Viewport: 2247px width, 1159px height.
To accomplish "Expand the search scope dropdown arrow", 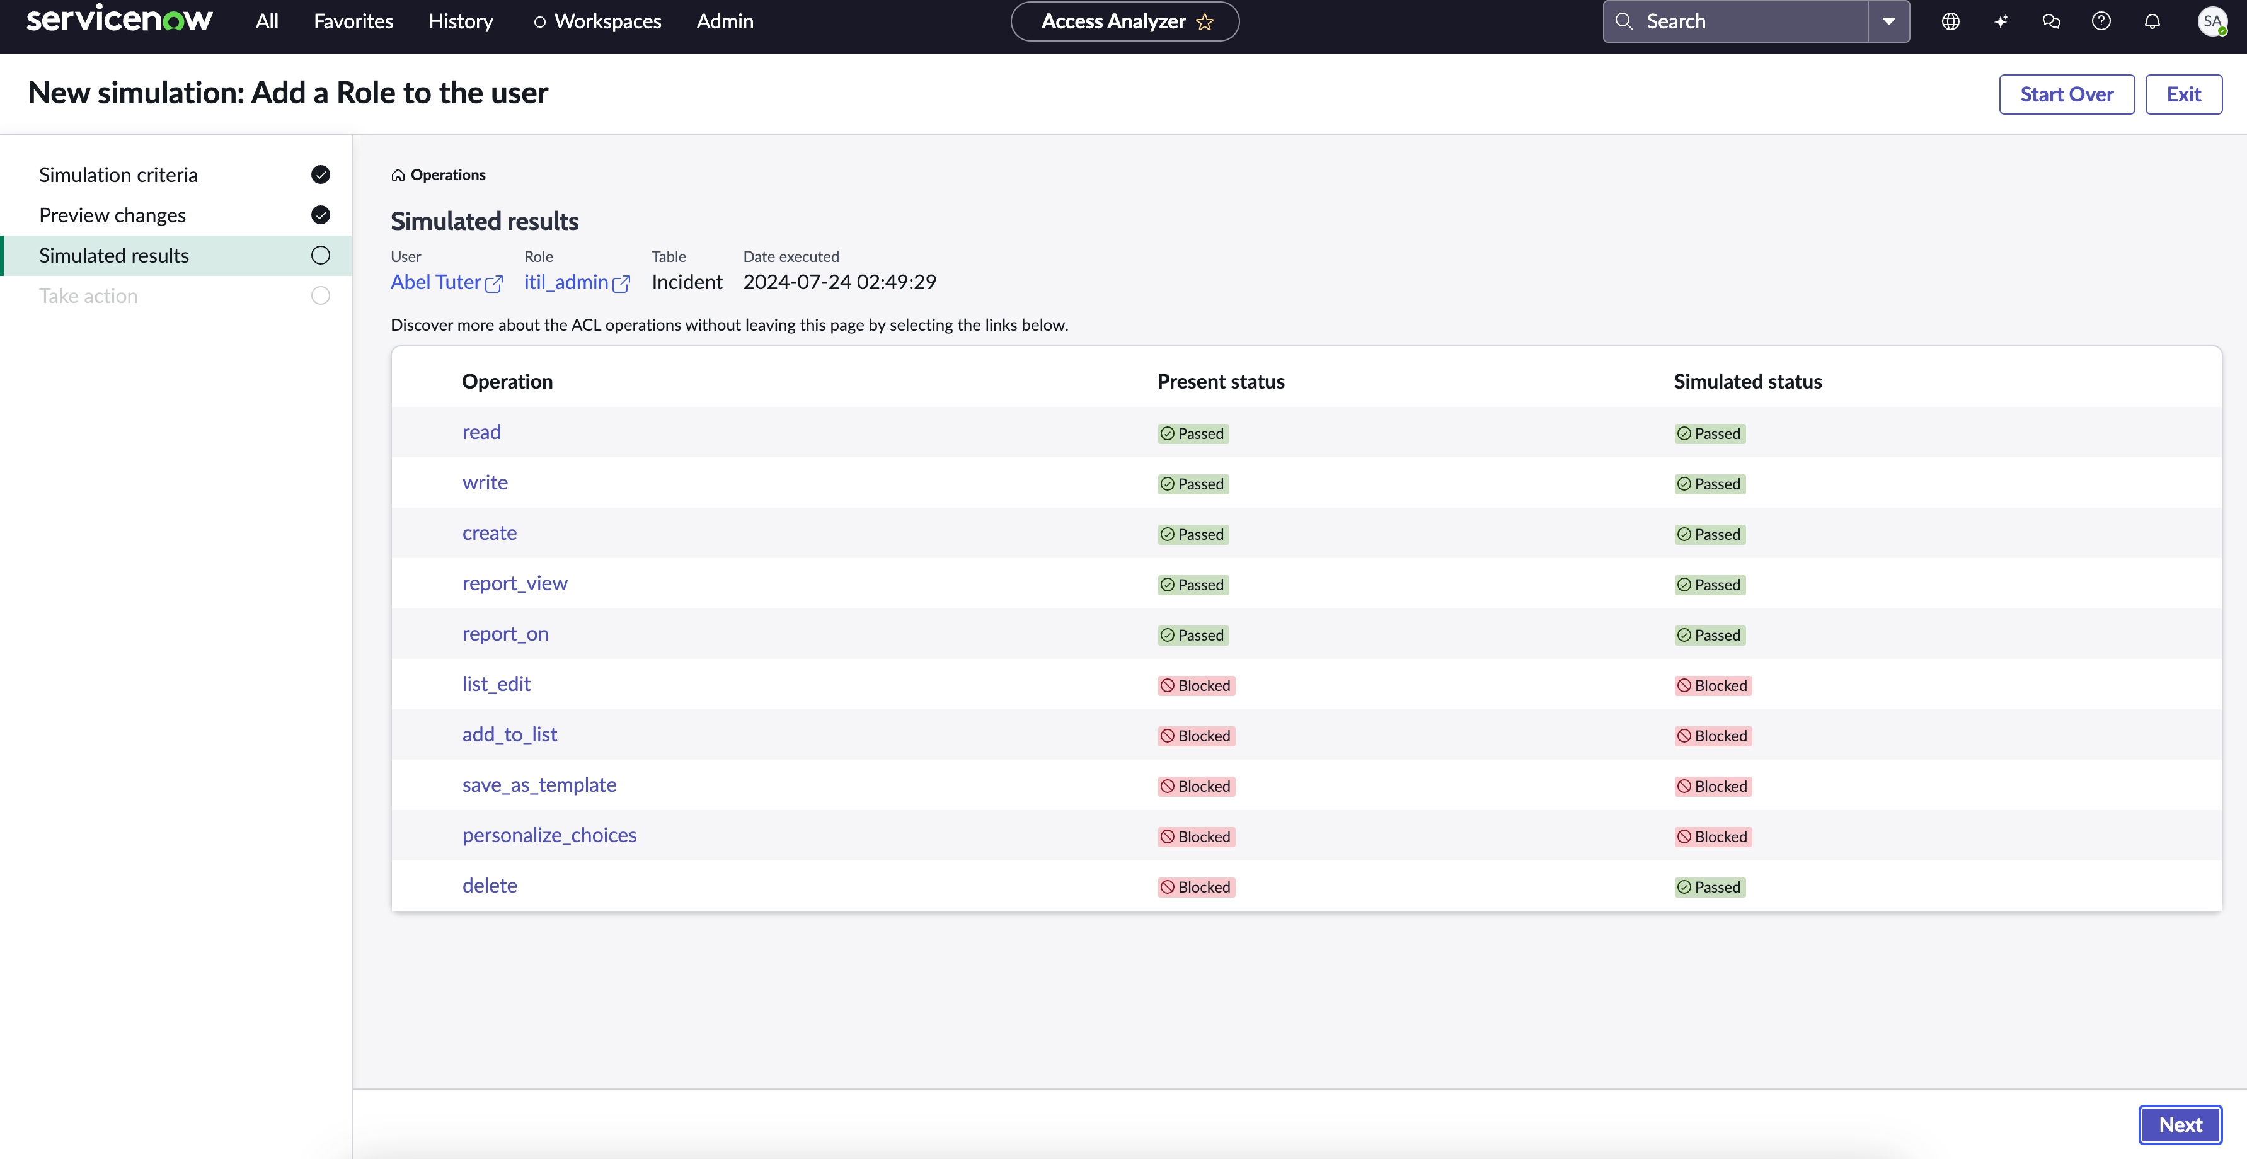I will pos(1888,22).
